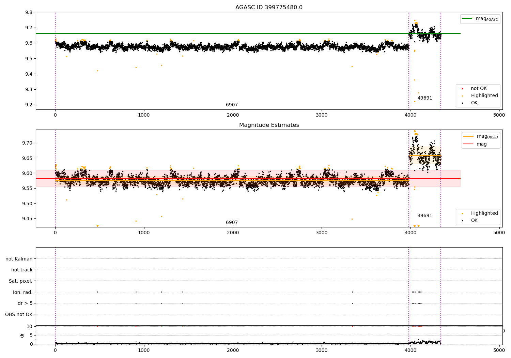Click the 9.7 y-axis tick in top plot
The width and height of the screenshot is (511, 358).
(x=29, y=28)
